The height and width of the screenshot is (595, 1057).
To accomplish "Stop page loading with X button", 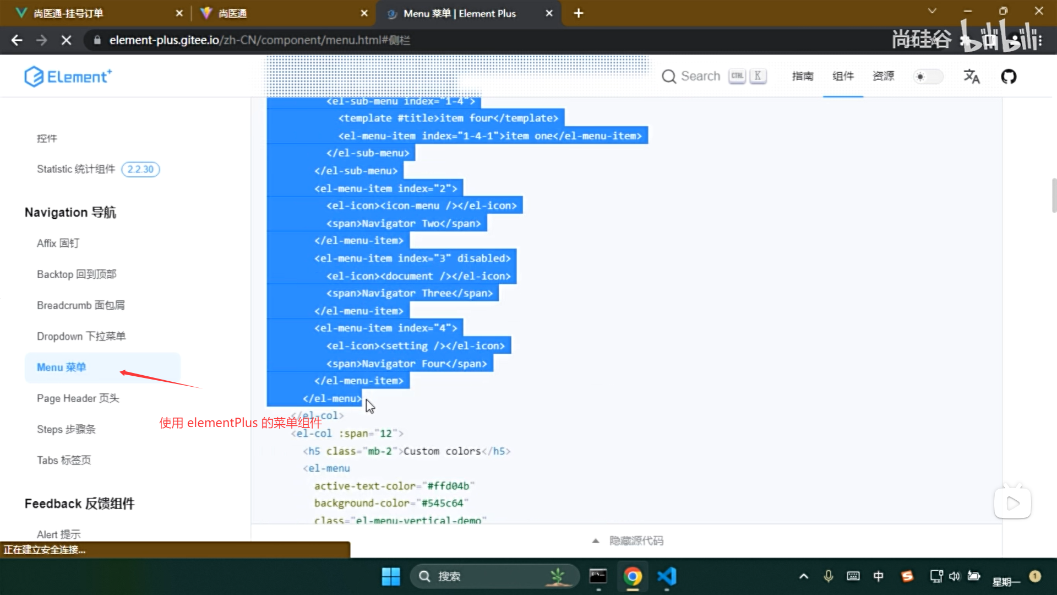I will pyautogui.click(x=66, y=40).
